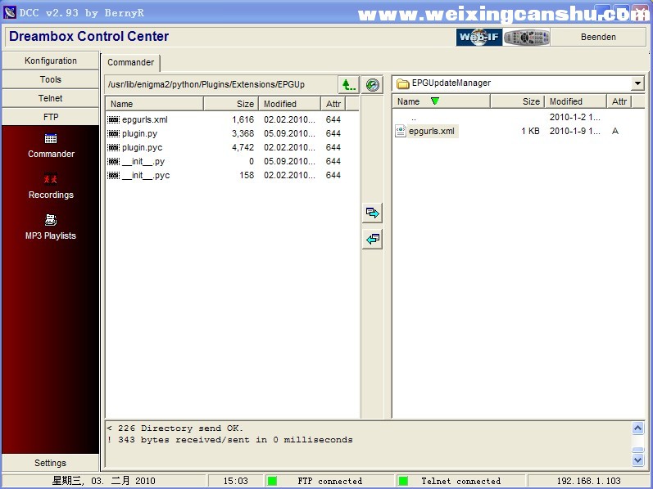Open the Settings section
Screen dimensions: 653x489
tap(51, 463)
